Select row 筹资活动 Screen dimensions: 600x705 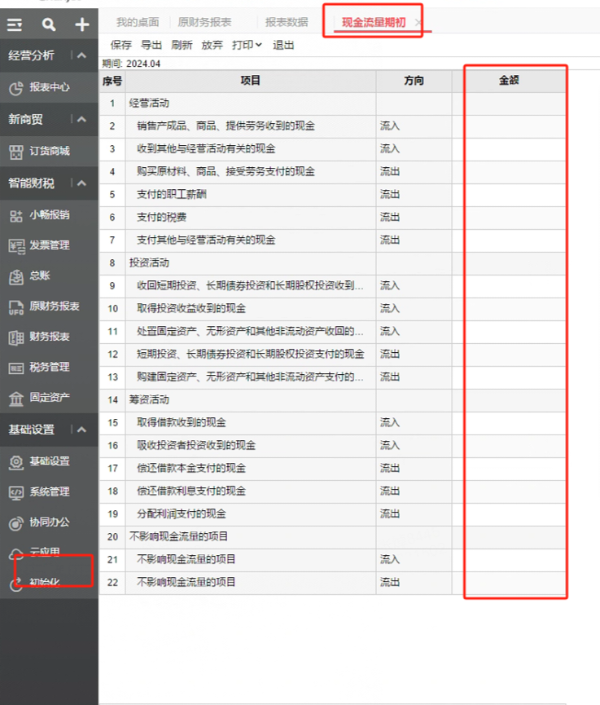(333, 400)
